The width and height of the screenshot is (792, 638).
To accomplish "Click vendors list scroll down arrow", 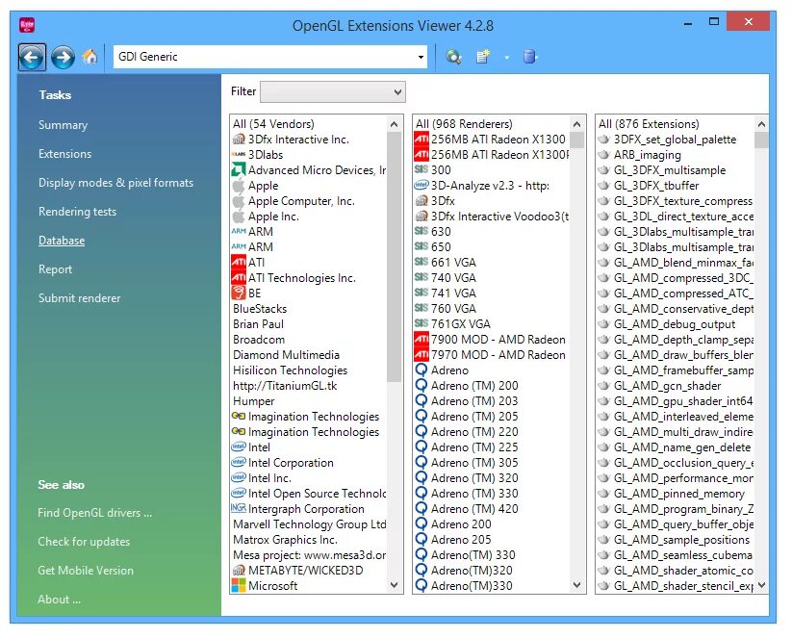I will tap(394, 585).
